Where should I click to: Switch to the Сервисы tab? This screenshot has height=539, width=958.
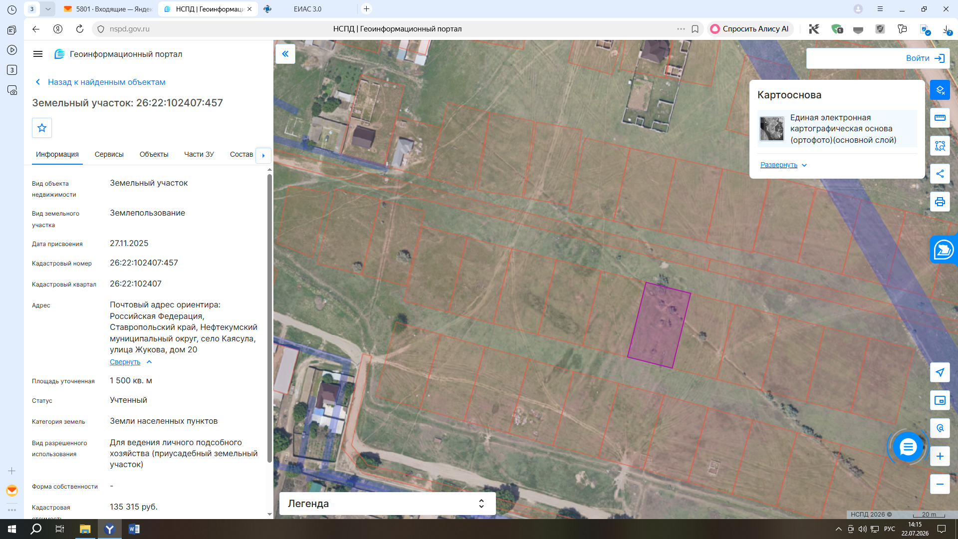point(109,154)
